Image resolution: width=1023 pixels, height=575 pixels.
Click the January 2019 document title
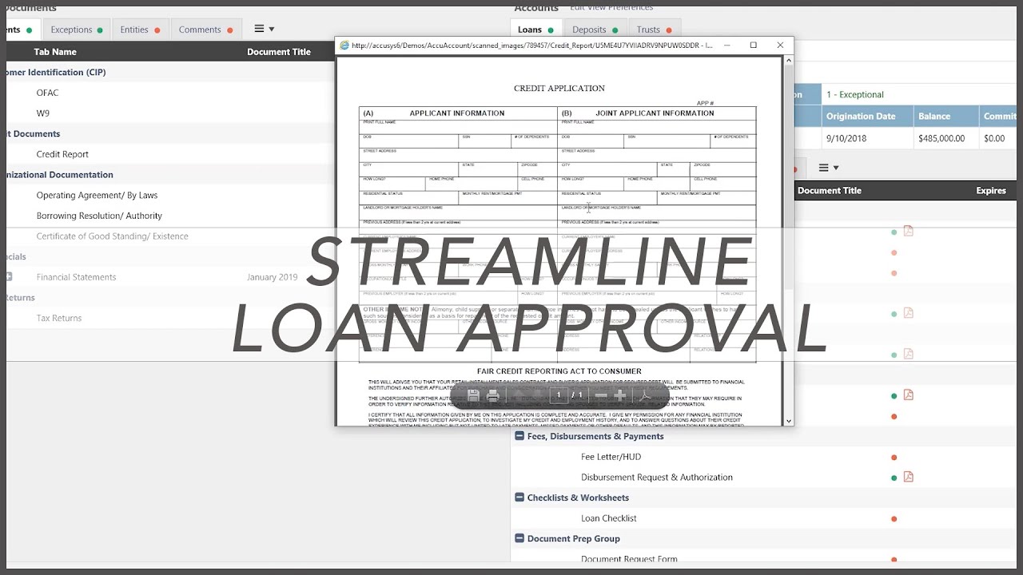point(272,277)
